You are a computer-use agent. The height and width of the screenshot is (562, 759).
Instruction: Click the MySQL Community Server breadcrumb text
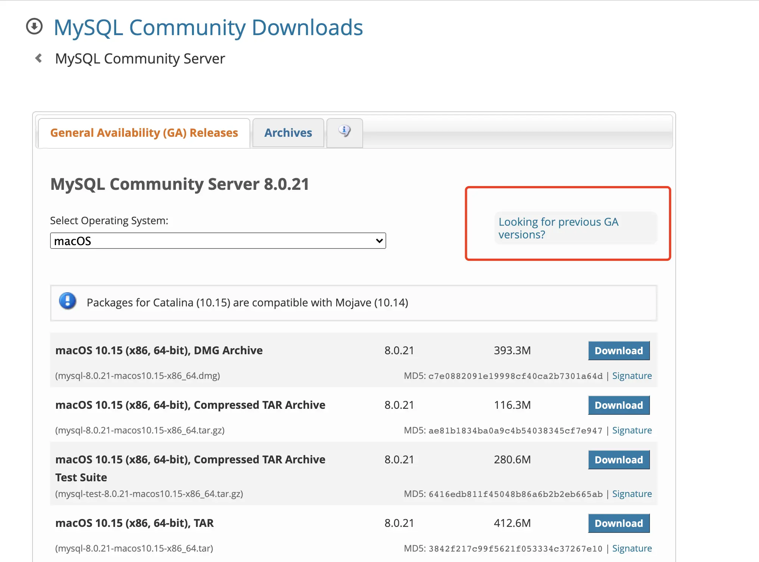(x=140, y=59)
